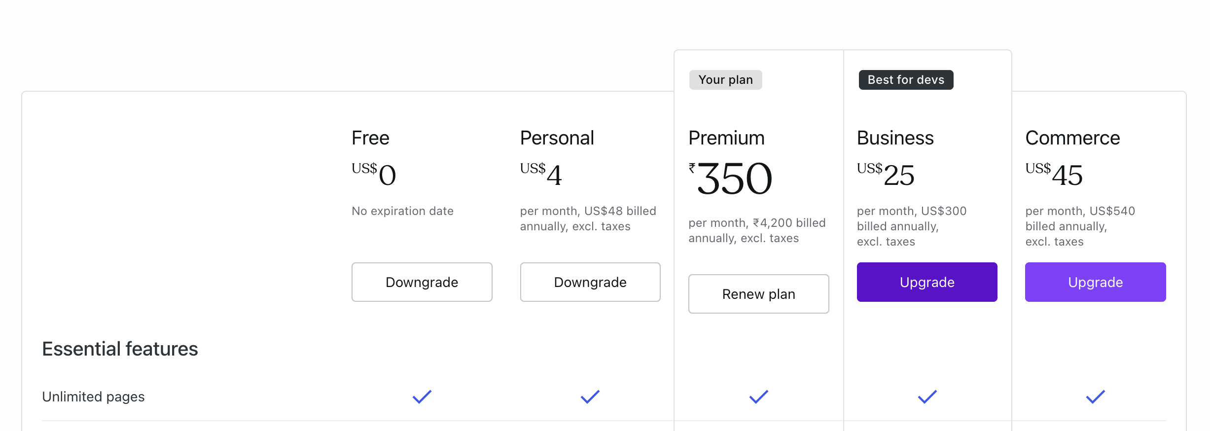Click the Premium column Unlimited pages checkmark
Image resolution: width=1210 pixels, height=431 pixels.
[759, 396]
